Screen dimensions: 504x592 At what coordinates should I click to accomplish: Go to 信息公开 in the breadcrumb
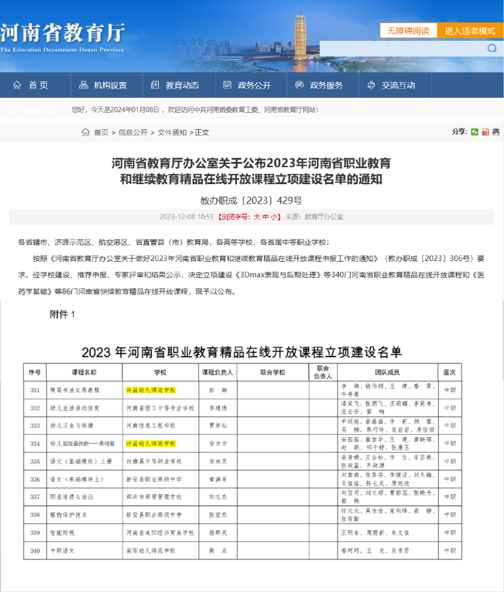click(133, 132)
